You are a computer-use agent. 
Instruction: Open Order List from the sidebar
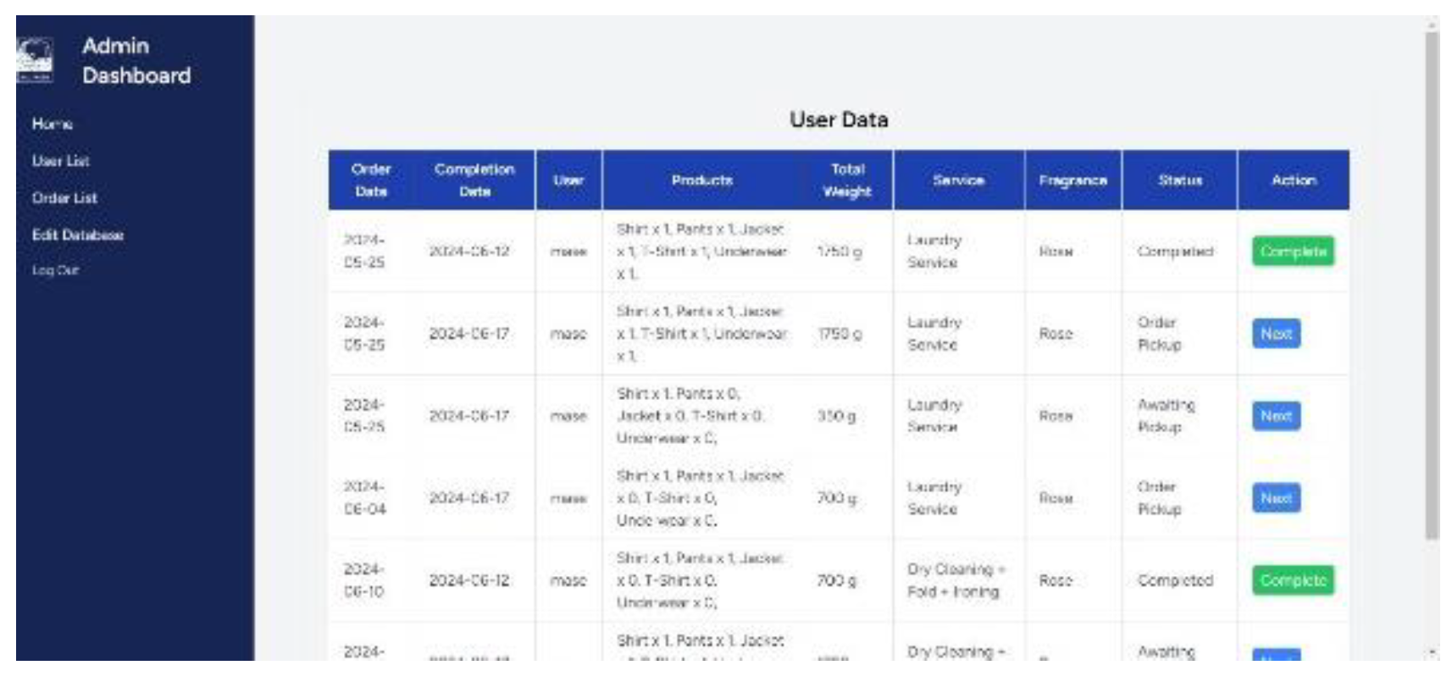click(x=64, y=198)
